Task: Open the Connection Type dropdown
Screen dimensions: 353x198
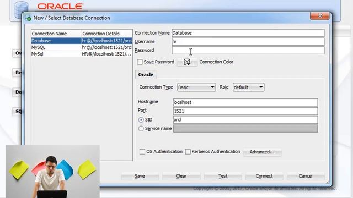Action: (x=196, y=87)
